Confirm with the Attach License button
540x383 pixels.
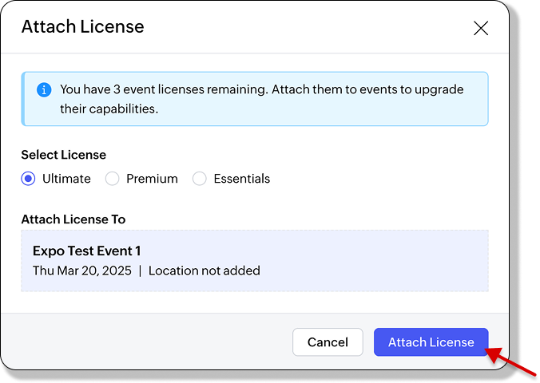(431, 342)
